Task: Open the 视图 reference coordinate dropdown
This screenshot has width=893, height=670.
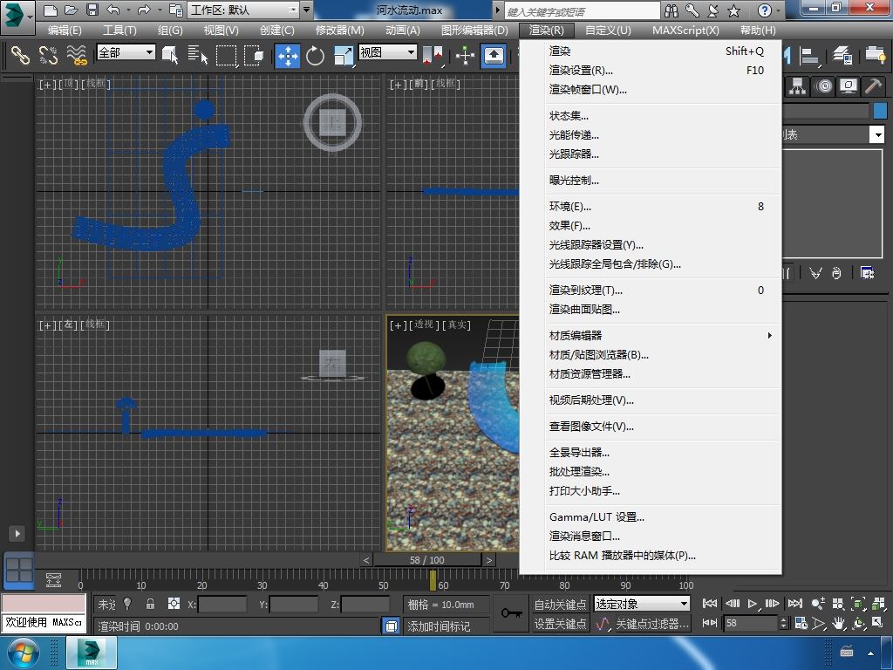Action: [x=387, y=52]
